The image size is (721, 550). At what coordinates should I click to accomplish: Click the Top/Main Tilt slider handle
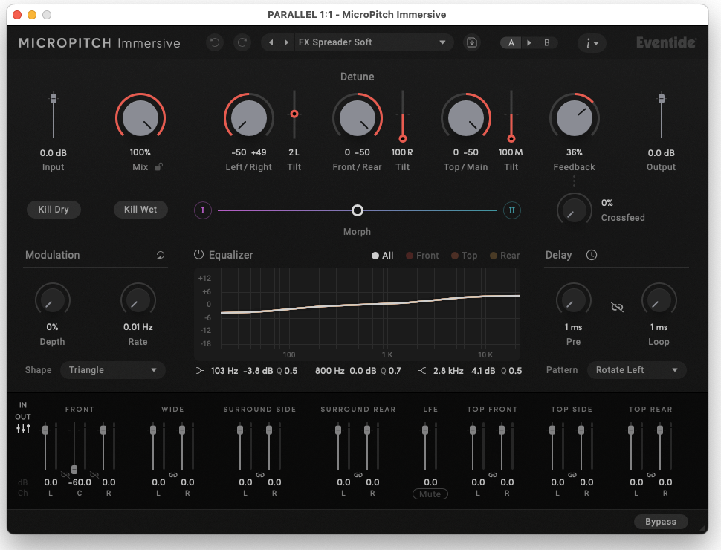tap(511, 138)
